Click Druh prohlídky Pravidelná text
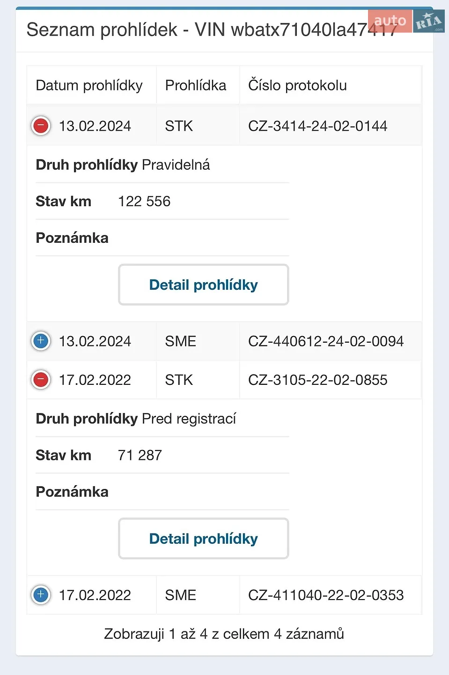This screenshot has width=449, height=675. pyautogui.click(x=123, y=165)
